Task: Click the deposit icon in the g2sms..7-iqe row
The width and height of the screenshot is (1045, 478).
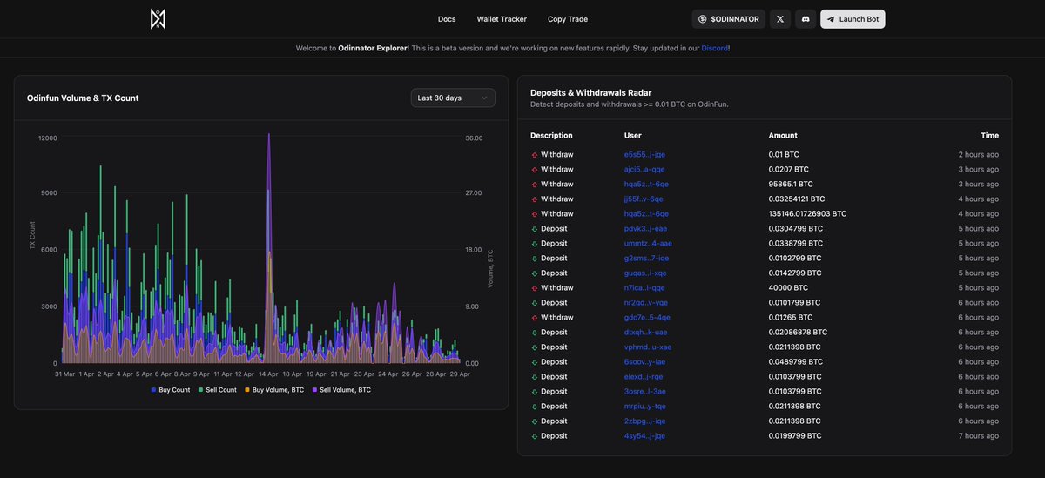Action: 535,259
